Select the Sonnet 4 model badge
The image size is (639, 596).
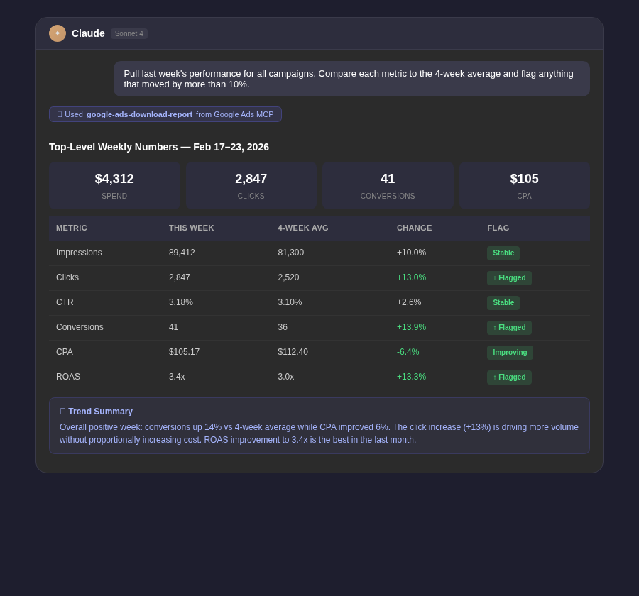coord(129,33)
